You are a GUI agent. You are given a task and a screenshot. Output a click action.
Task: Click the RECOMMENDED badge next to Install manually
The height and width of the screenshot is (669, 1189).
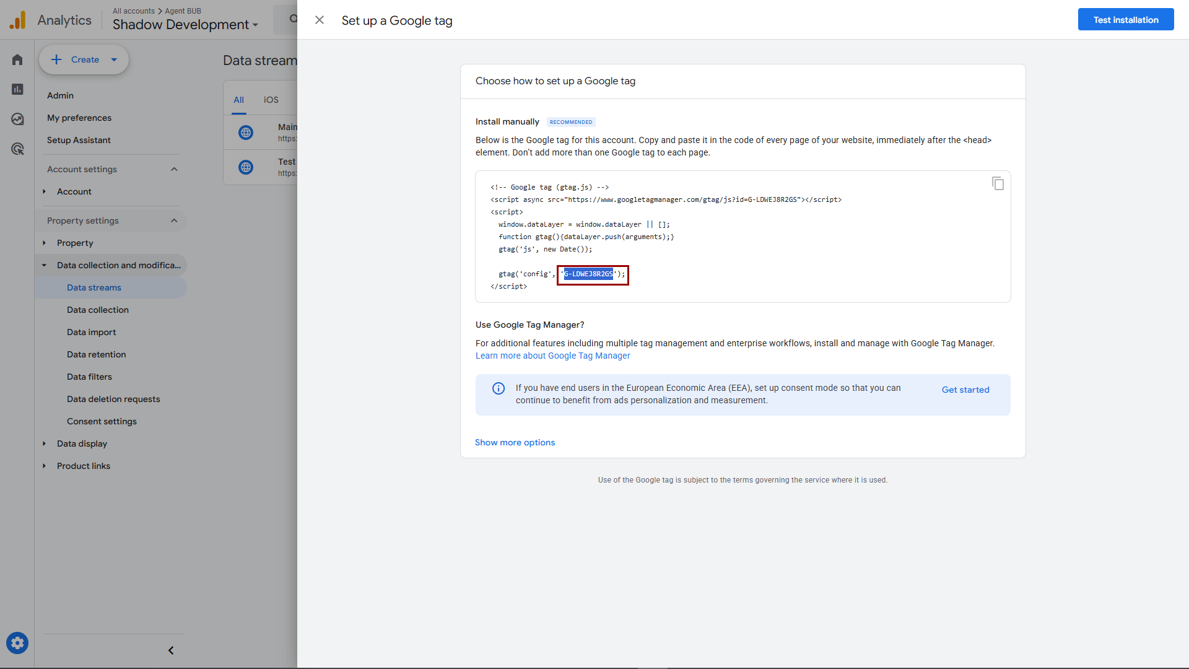(x=571, y=122)
